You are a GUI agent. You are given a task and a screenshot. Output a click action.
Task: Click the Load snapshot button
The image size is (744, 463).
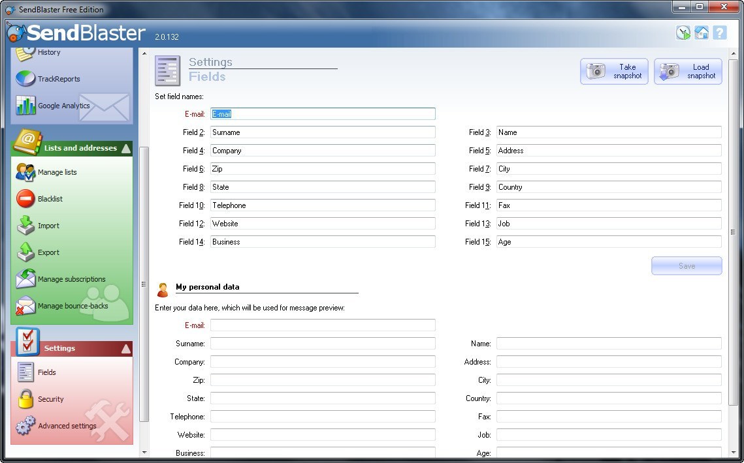687,71
